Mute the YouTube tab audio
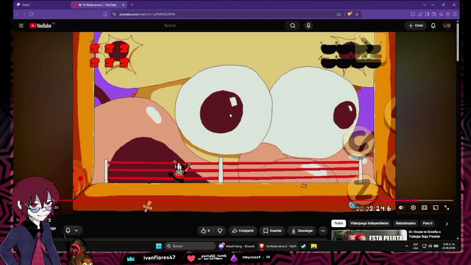Screen dimensions: 471x265 coord(80,5)
